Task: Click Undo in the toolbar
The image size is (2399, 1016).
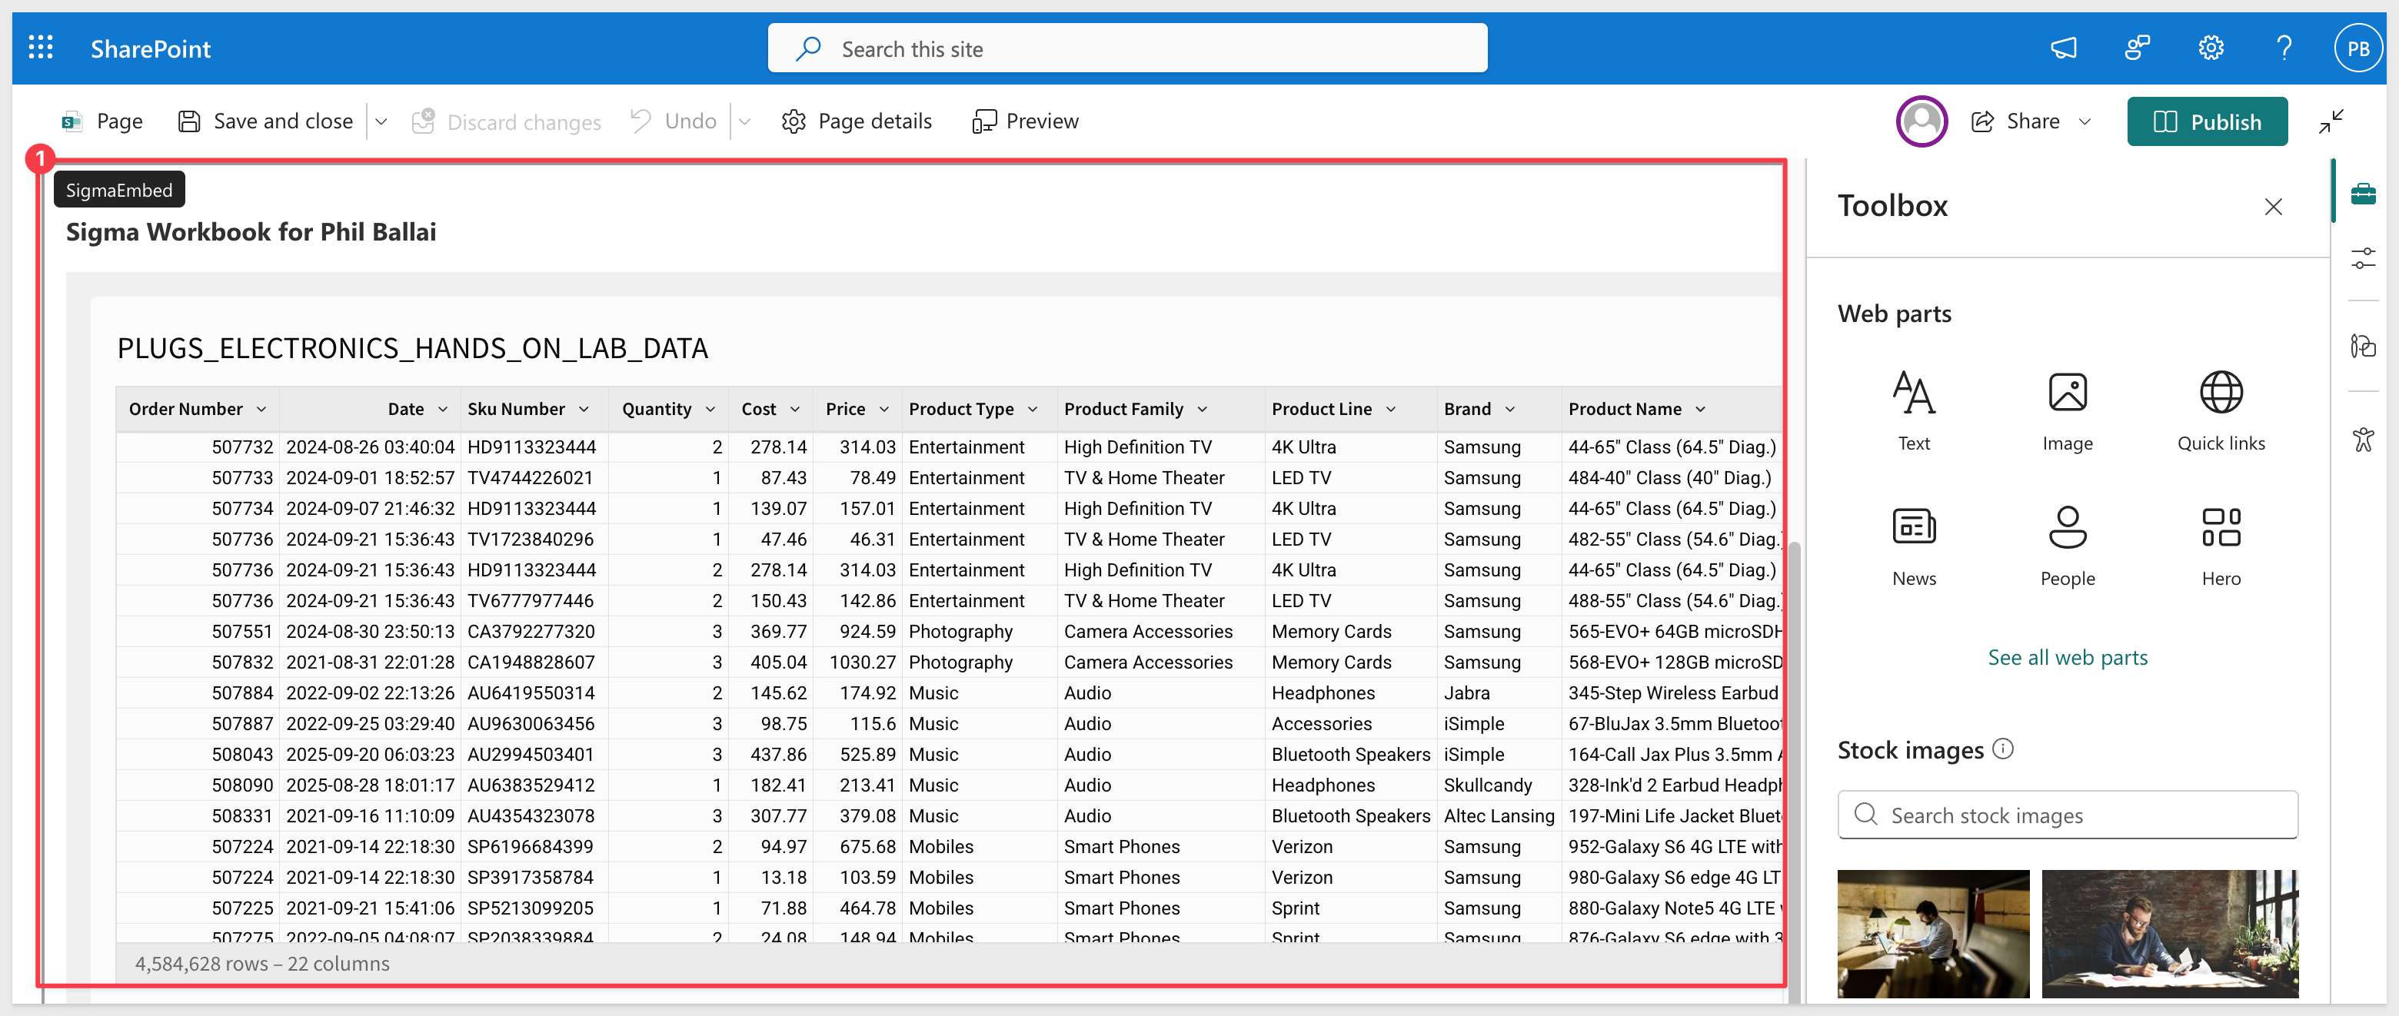Action: [x=674, y=121]
